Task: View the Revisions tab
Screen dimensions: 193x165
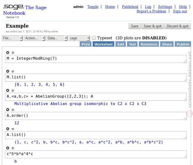Action: pos(149,44)
